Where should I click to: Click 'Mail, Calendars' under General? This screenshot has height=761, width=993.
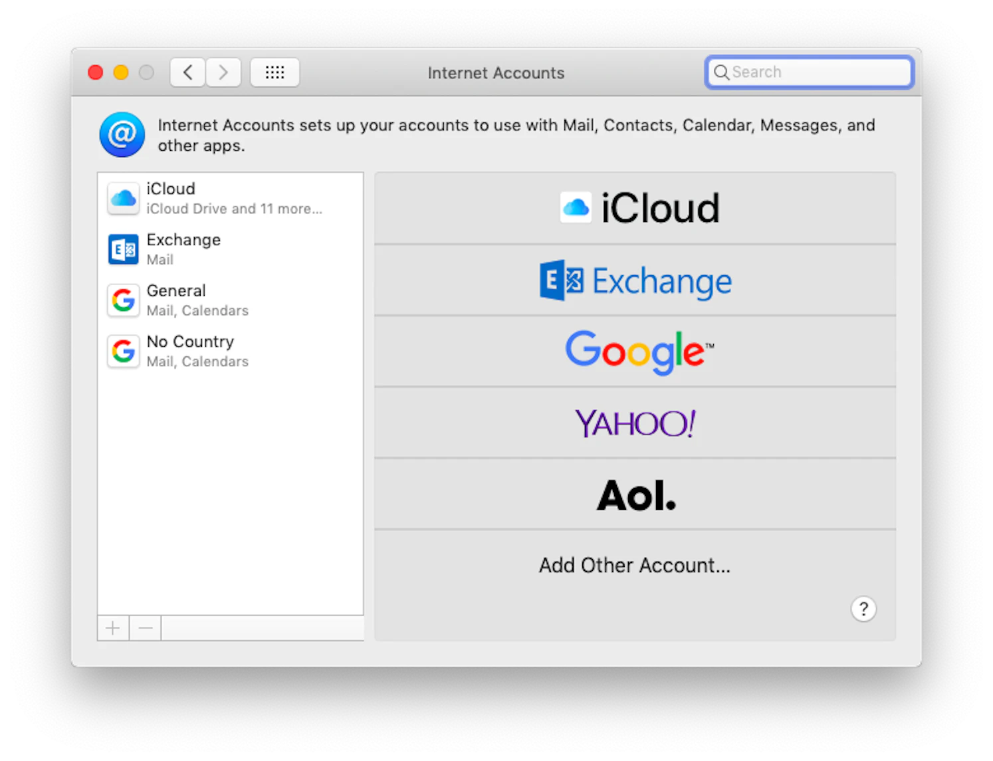pyautogui.click(x=197, y=310)
